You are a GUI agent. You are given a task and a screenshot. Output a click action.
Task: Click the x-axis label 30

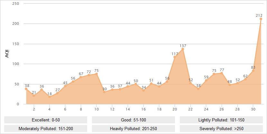pos(253,109)
